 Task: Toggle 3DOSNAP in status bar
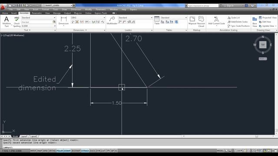(x=76, y=151)
